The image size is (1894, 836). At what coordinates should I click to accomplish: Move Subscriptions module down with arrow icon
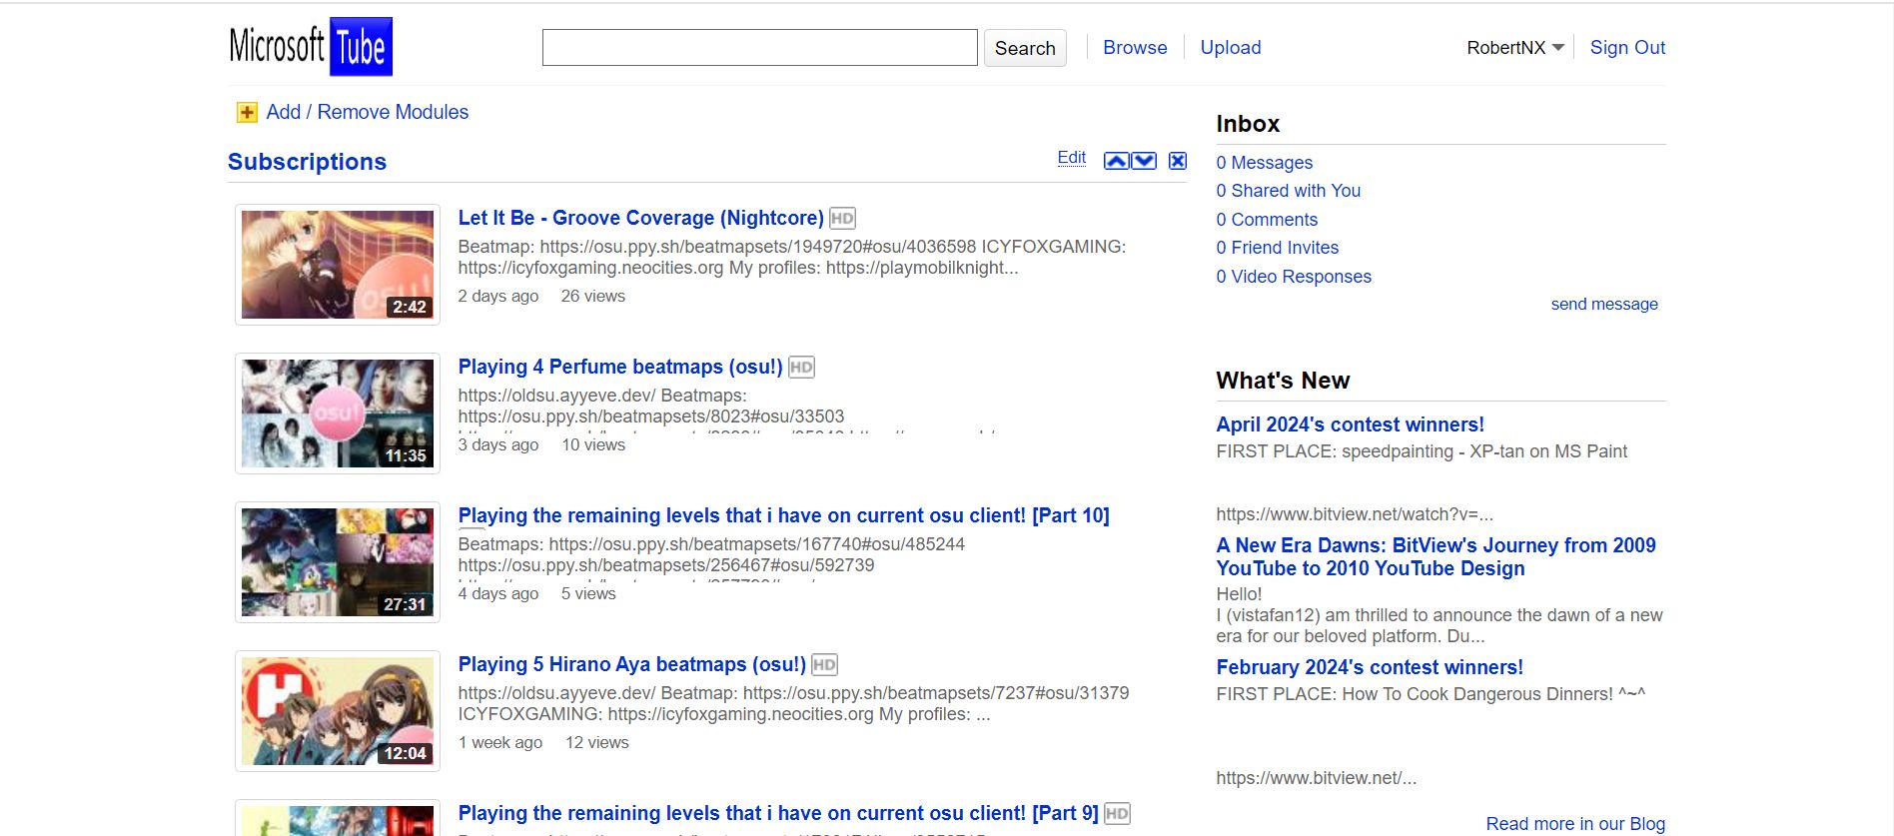pos(1144,161)
